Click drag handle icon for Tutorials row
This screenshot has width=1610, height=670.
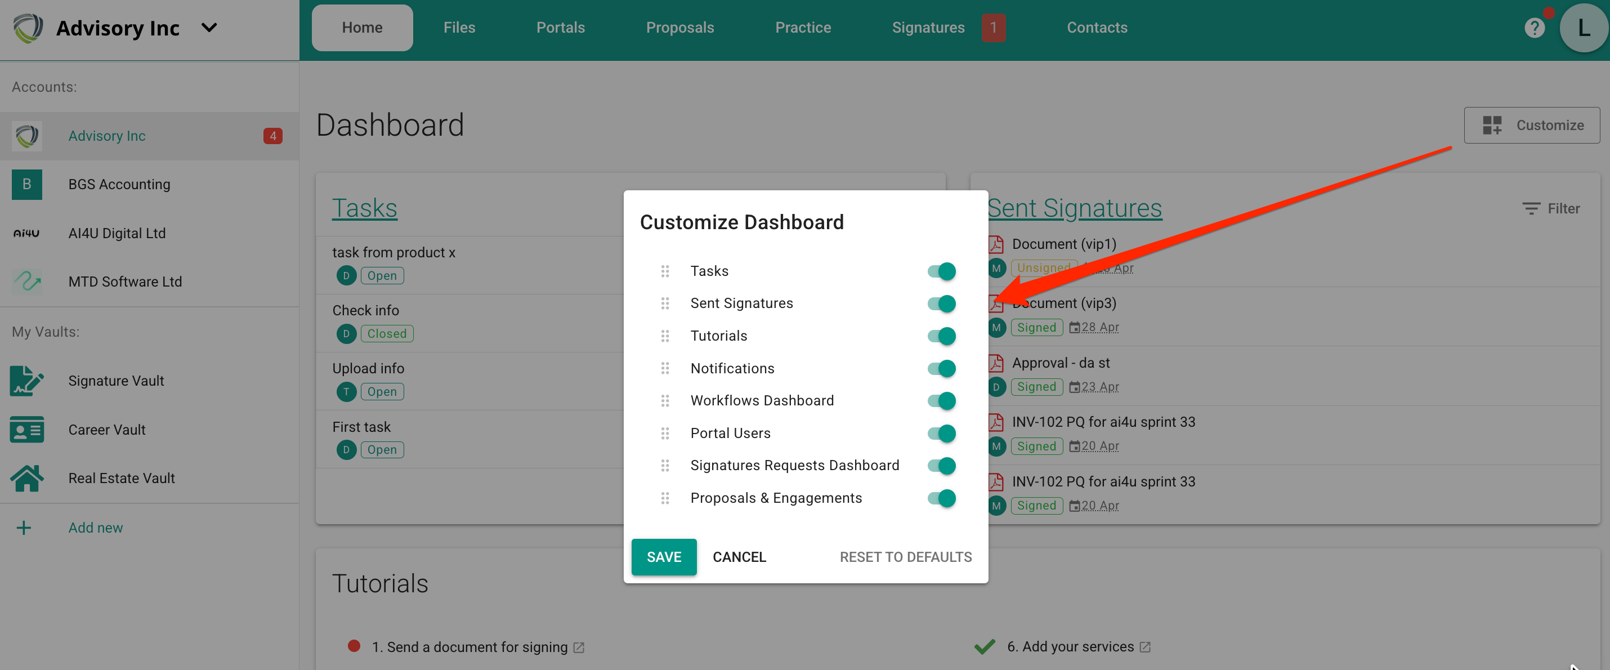[x=665, y=336]
